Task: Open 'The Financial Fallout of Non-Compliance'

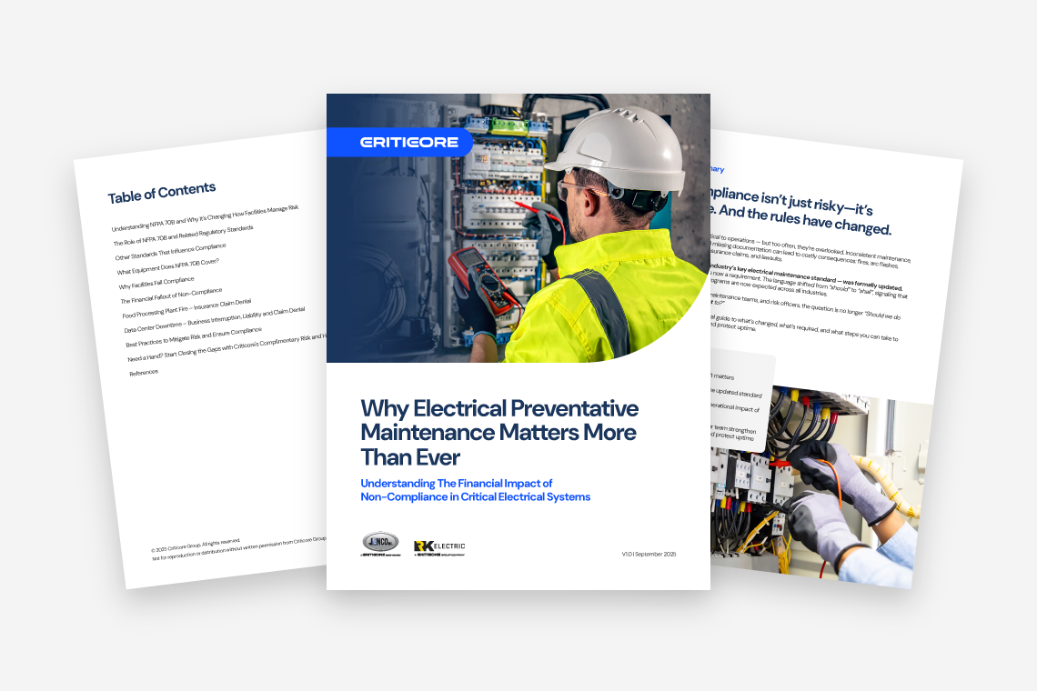Action: 171,296
